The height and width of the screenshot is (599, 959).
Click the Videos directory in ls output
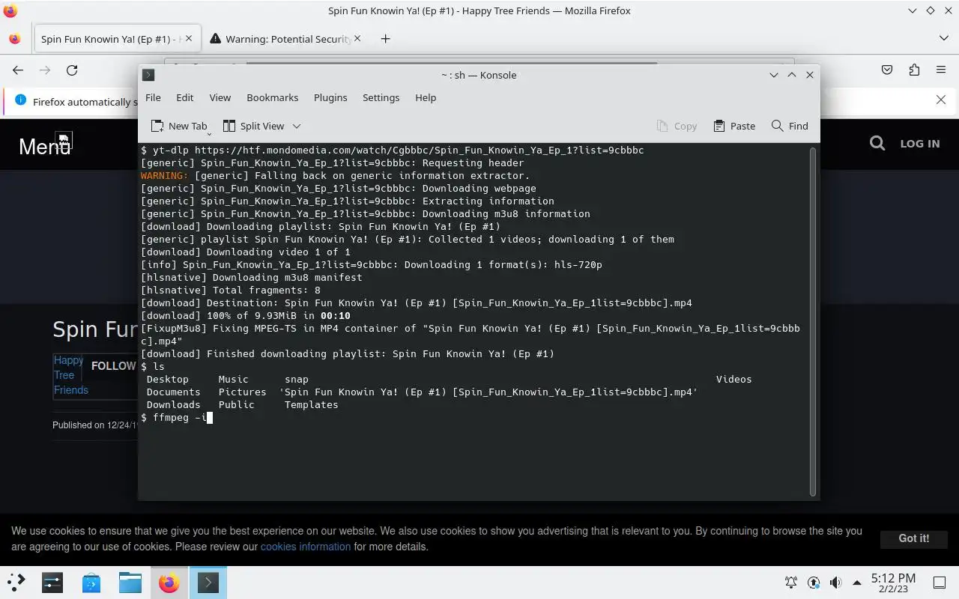coord(733,379)
